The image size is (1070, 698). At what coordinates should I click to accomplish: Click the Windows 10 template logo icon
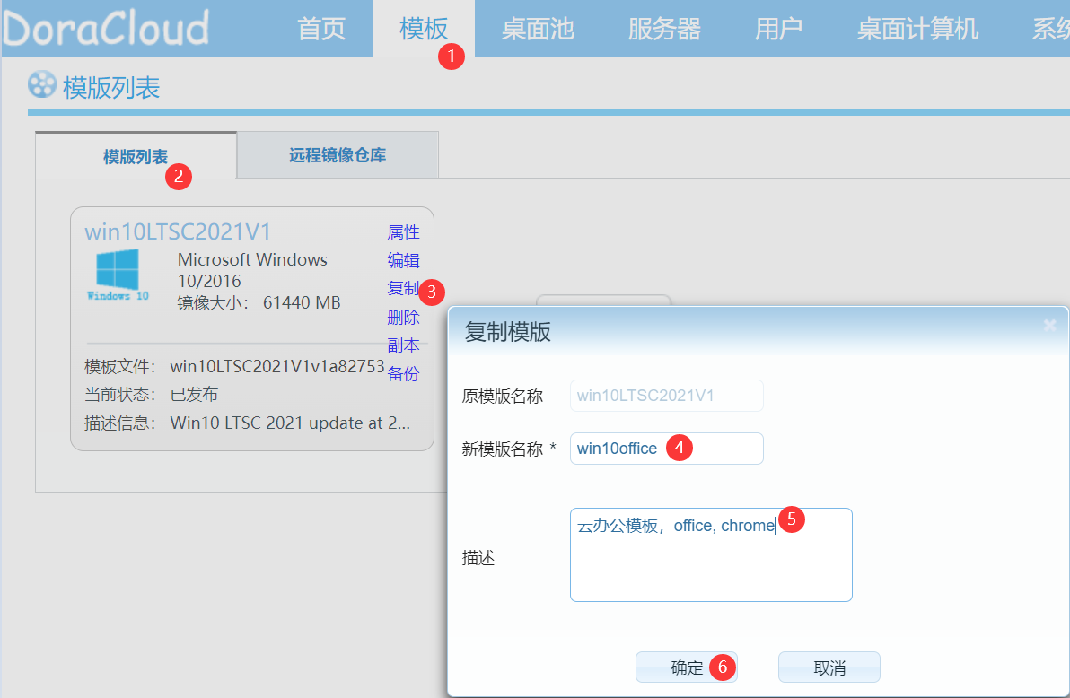point(118,275)
